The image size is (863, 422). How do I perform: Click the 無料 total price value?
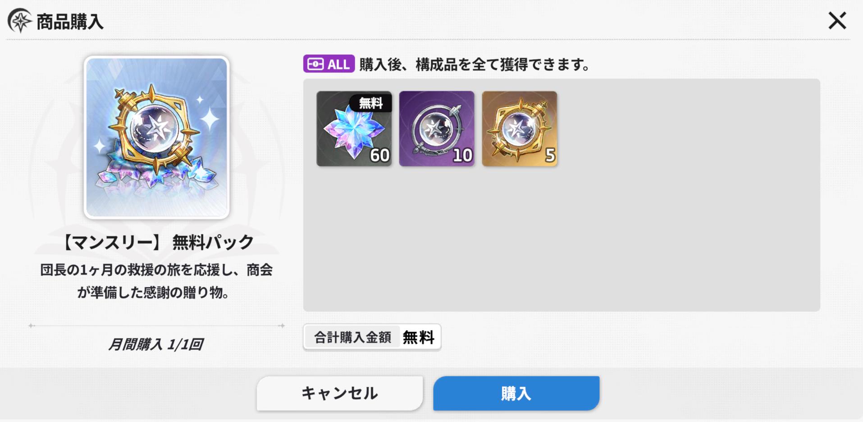point(418,337)
